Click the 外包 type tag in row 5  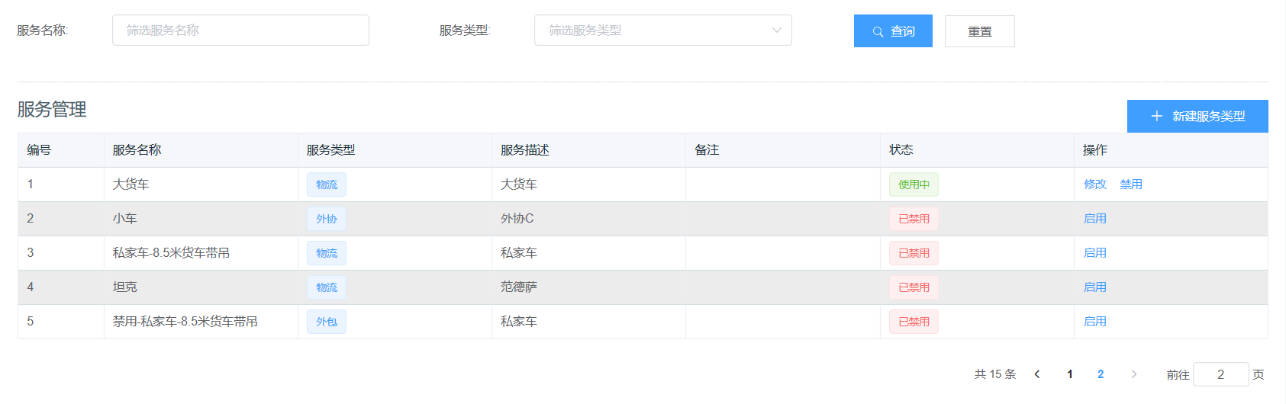tap(326, 322)
